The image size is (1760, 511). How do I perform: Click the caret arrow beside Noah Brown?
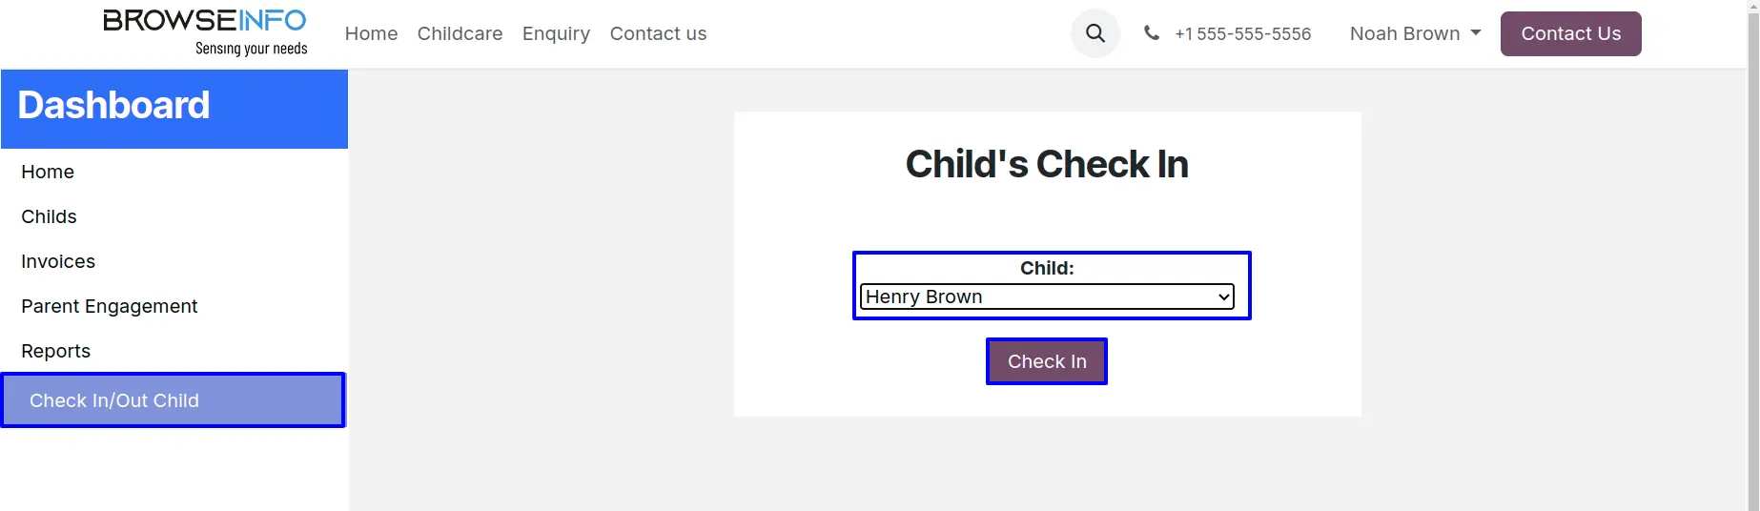1476,32
